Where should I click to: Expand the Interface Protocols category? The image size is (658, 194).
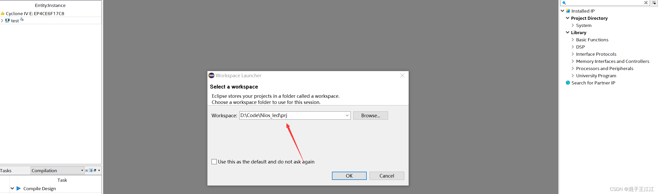click(x=573, y=54)
